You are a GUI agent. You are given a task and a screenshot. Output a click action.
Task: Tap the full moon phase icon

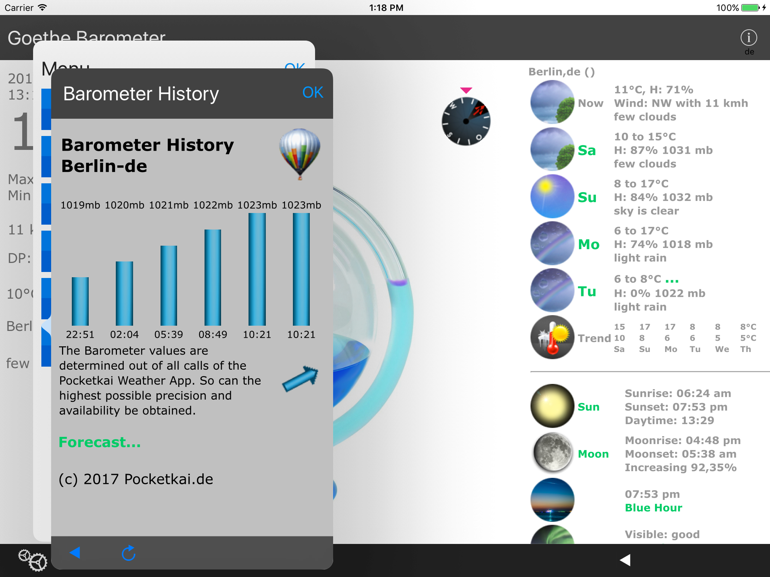click(x=552, y=453)
